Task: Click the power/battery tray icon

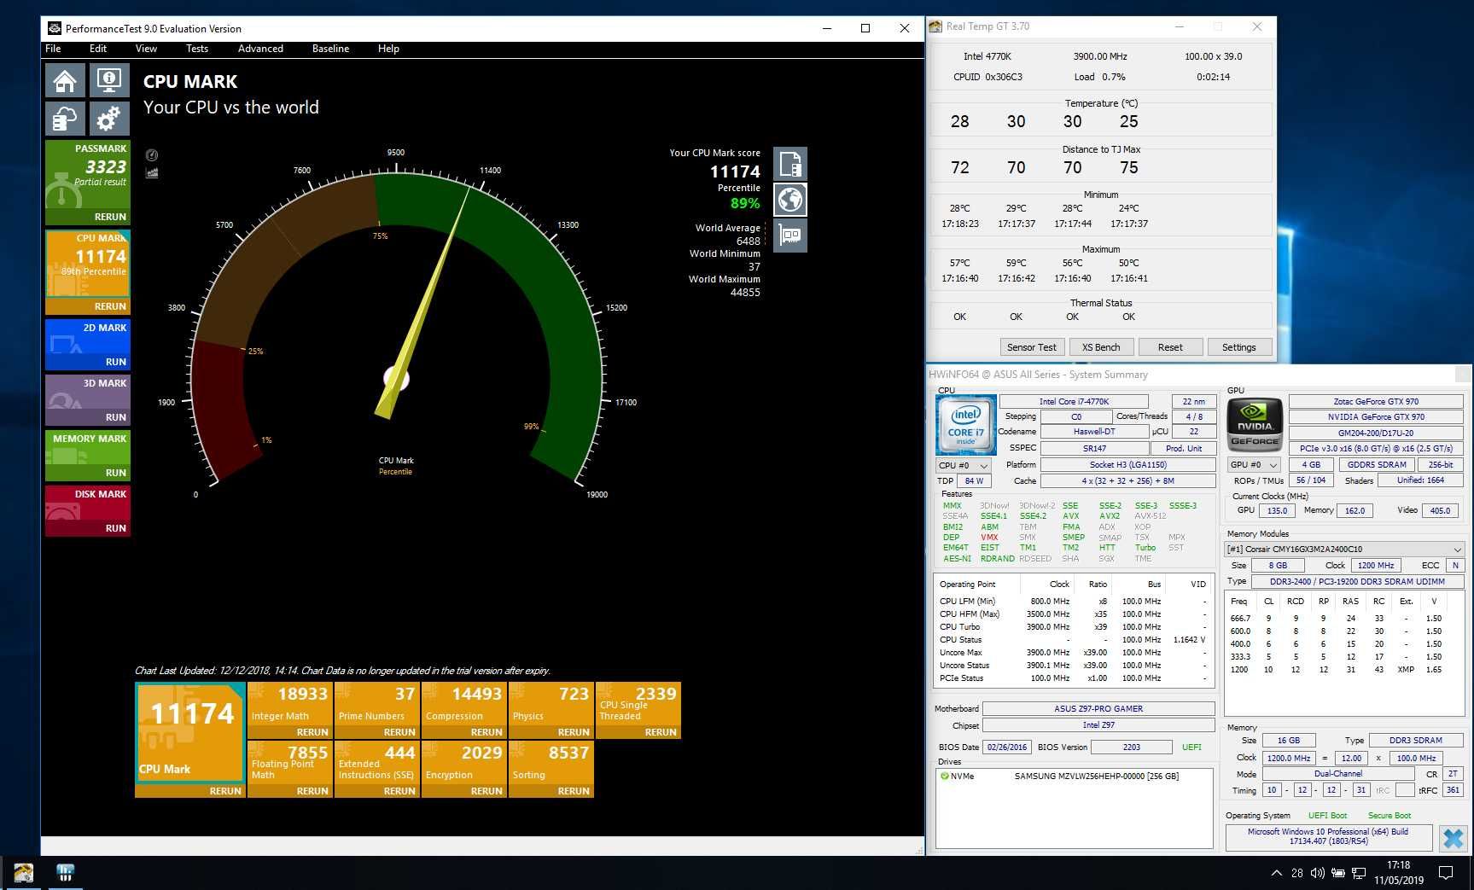Action: pos(1338,873)
